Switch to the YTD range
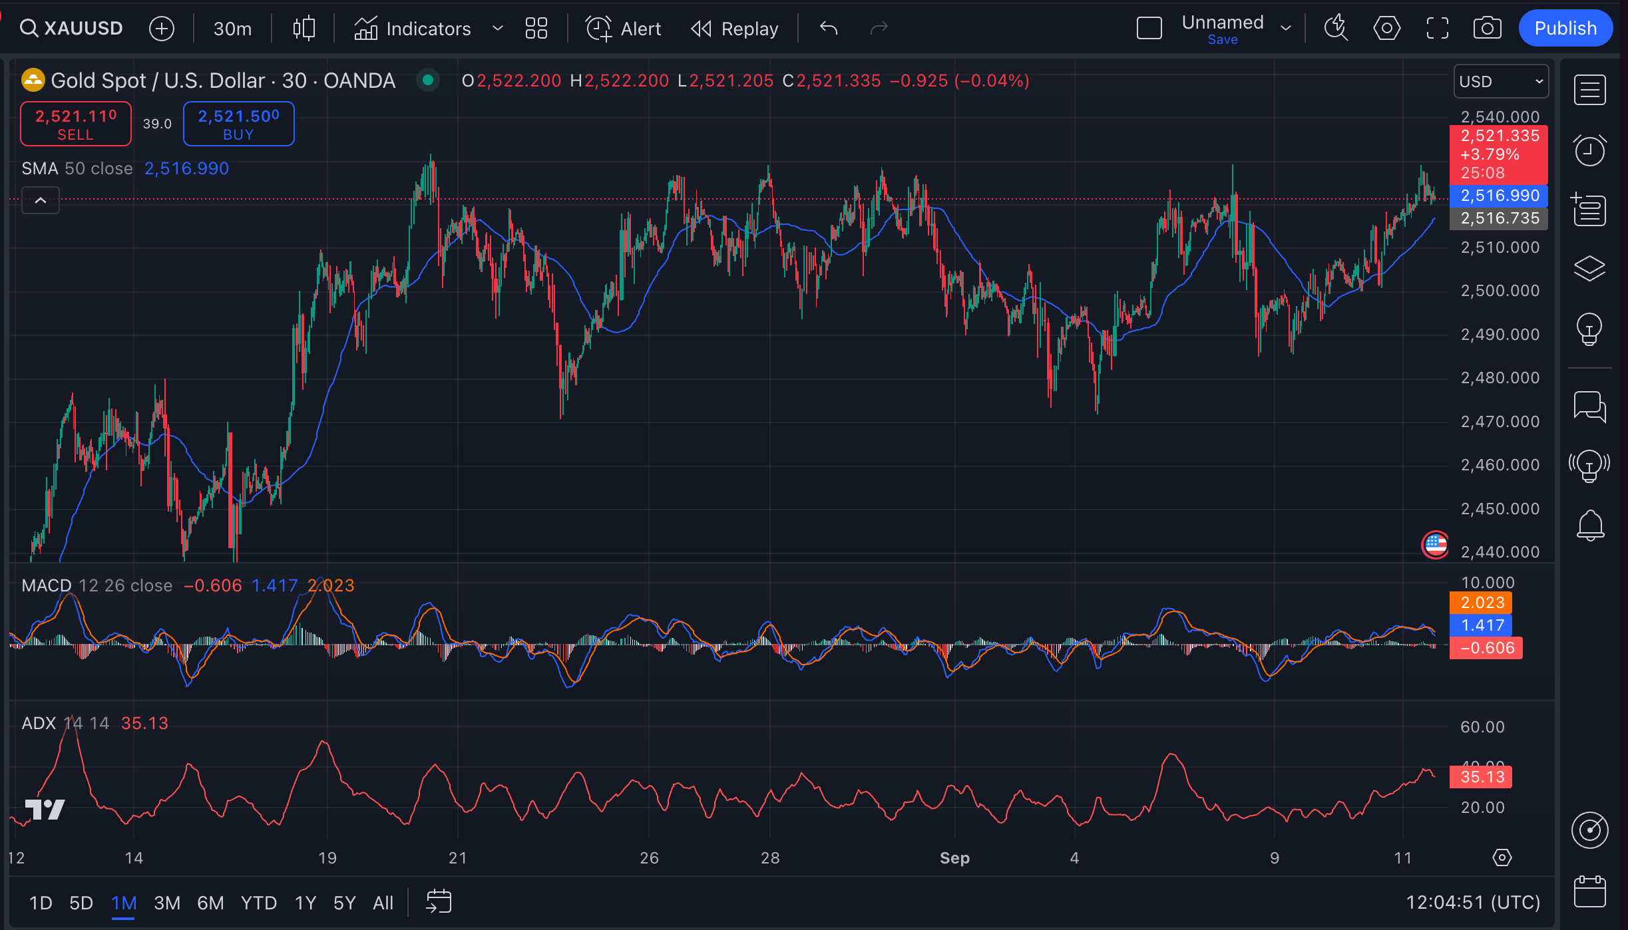The width and height of the screenshot is (1628, 930). (x=258, y=903)
